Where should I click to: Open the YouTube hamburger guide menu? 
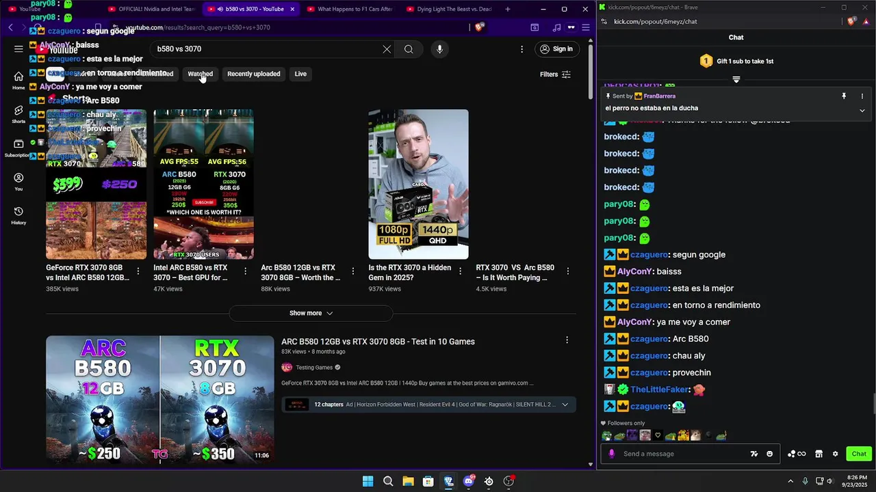click(x=18, y=49)
